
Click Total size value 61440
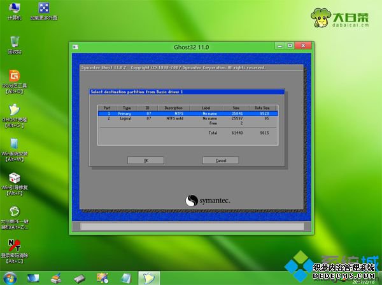[x=237, y=133]
